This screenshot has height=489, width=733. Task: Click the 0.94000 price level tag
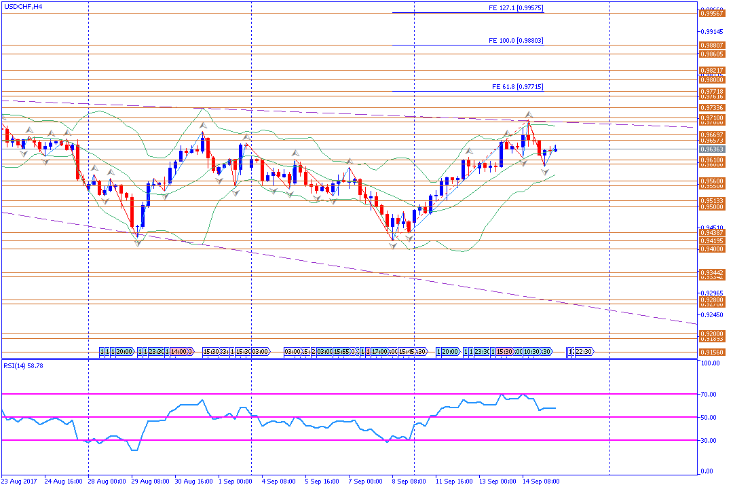tap(712, 249)
